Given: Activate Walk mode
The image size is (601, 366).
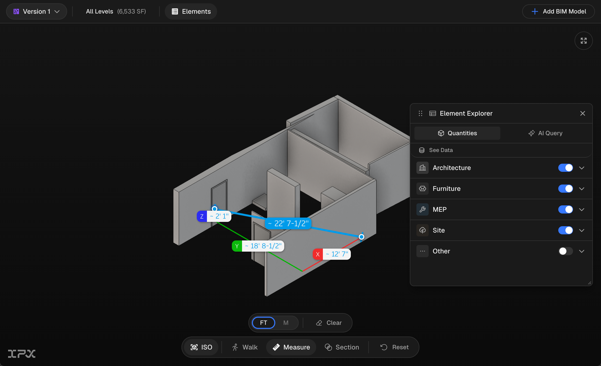Looking at the screenshot, I should coord(245,347).
